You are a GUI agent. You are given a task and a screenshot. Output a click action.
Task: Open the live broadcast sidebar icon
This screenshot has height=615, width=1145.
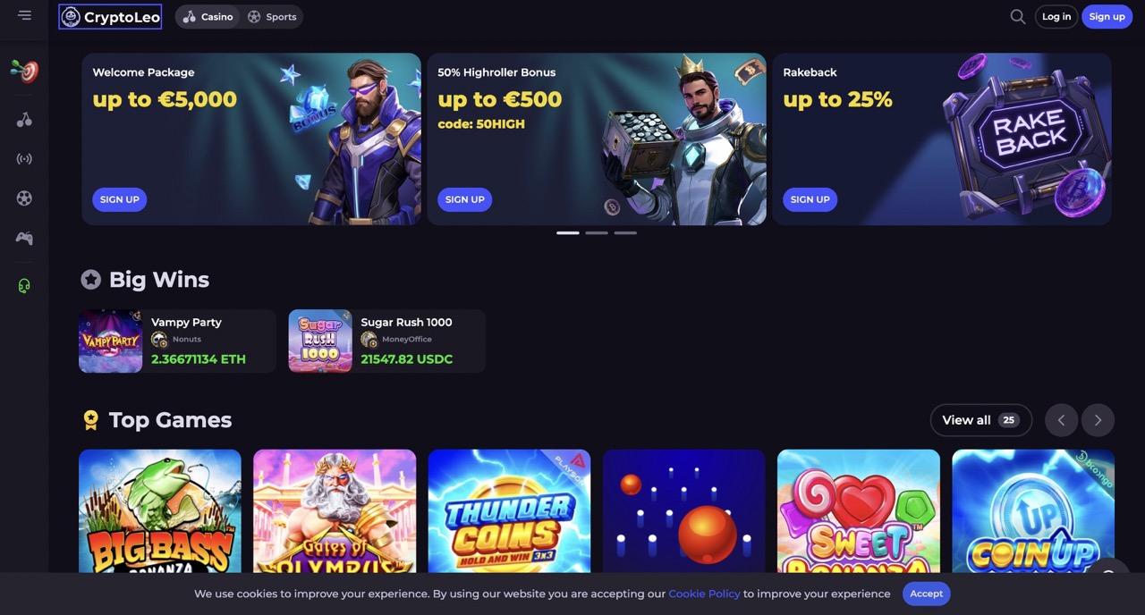[24, 159]
